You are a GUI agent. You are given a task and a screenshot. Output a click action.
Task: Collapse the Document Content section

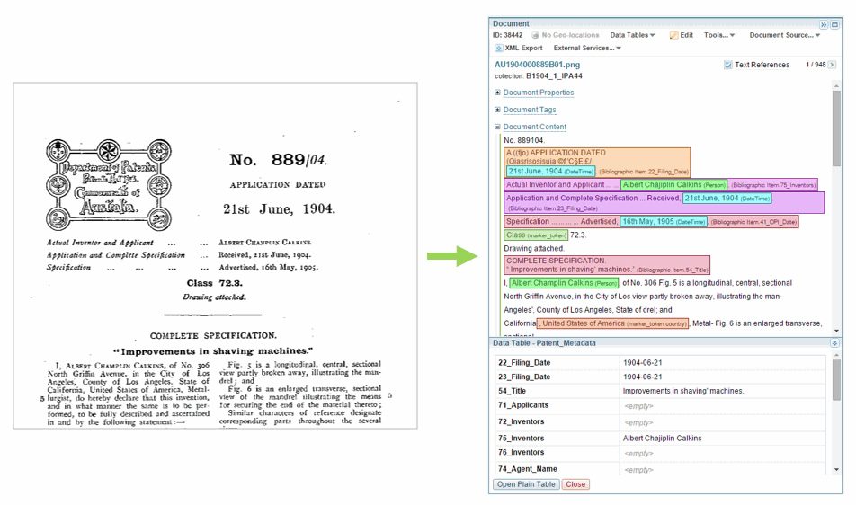[497, 127]
